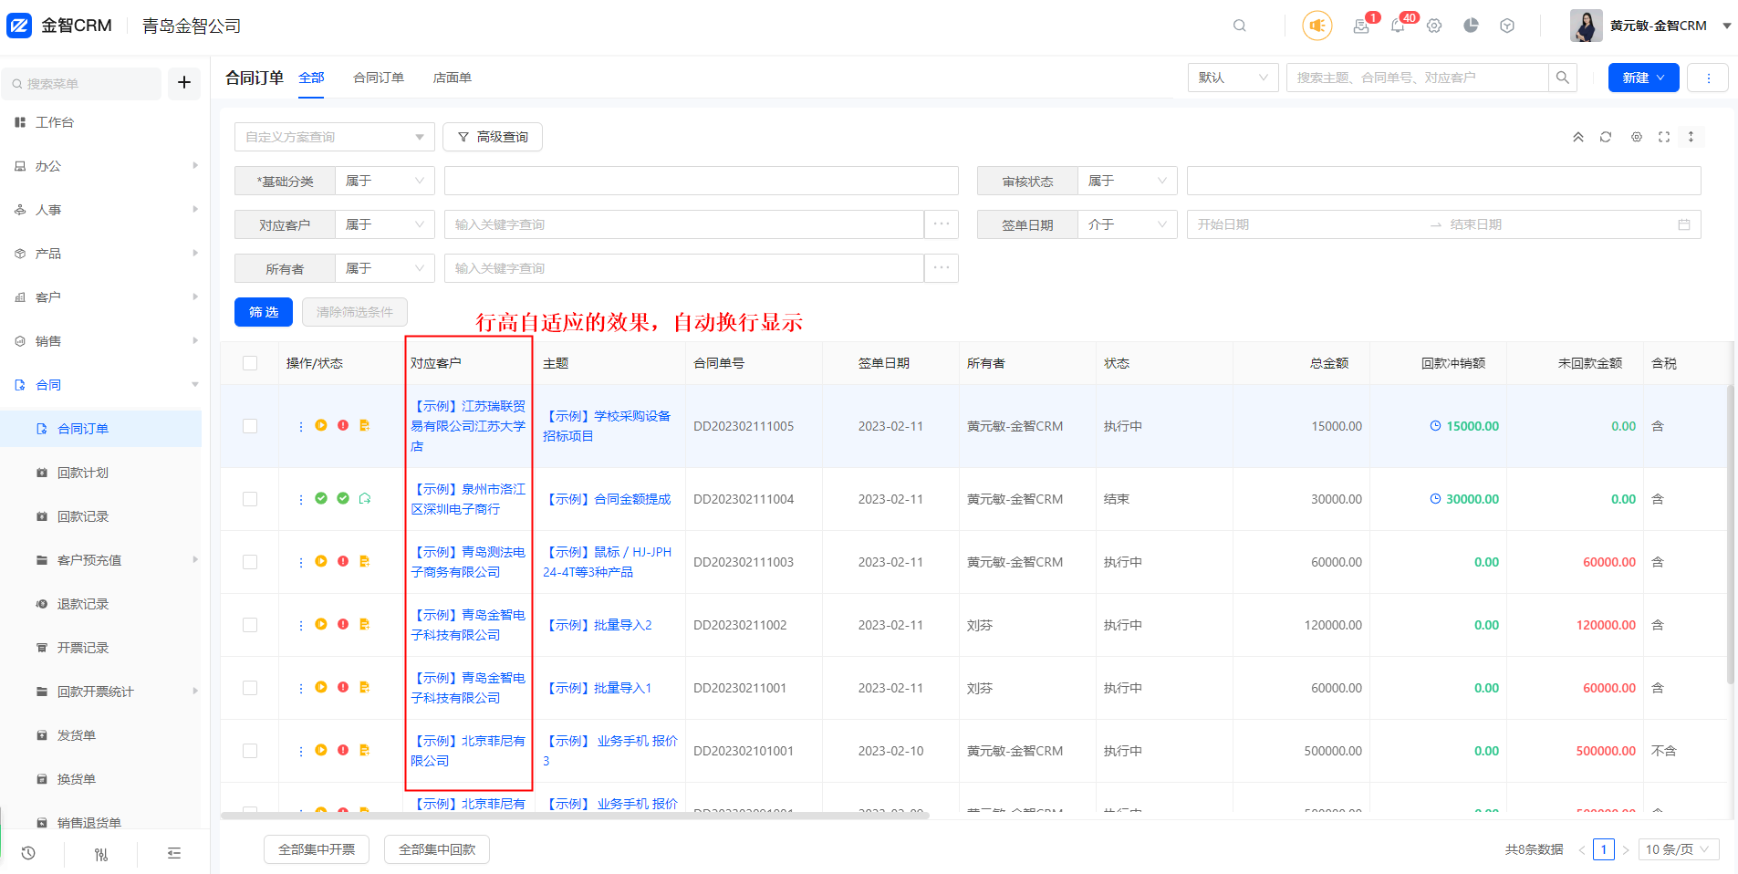Screen dimensions: 1738x874
Task: Open the 属于 operator dropdown for 审核状态
Action: pos(1128,181)
